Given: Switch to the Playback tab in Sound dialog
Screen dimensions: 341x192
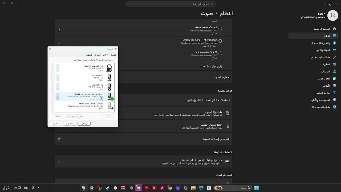Looking at the screenshot, I should (x=113, y=55).
